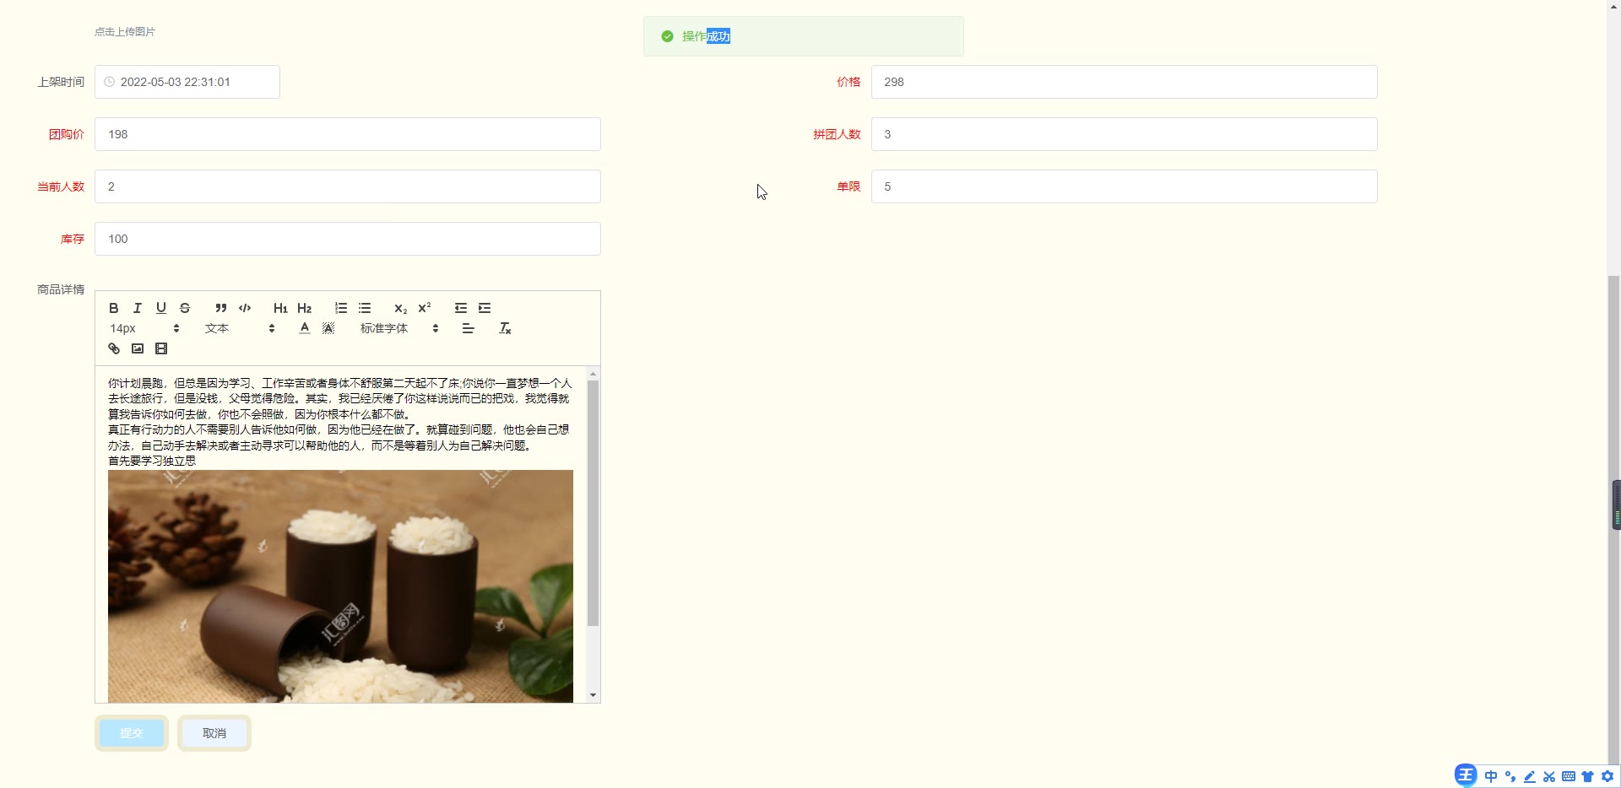Toggle strikethrough formatting
Screen dimensions: 1621x788
pos(185,308)
